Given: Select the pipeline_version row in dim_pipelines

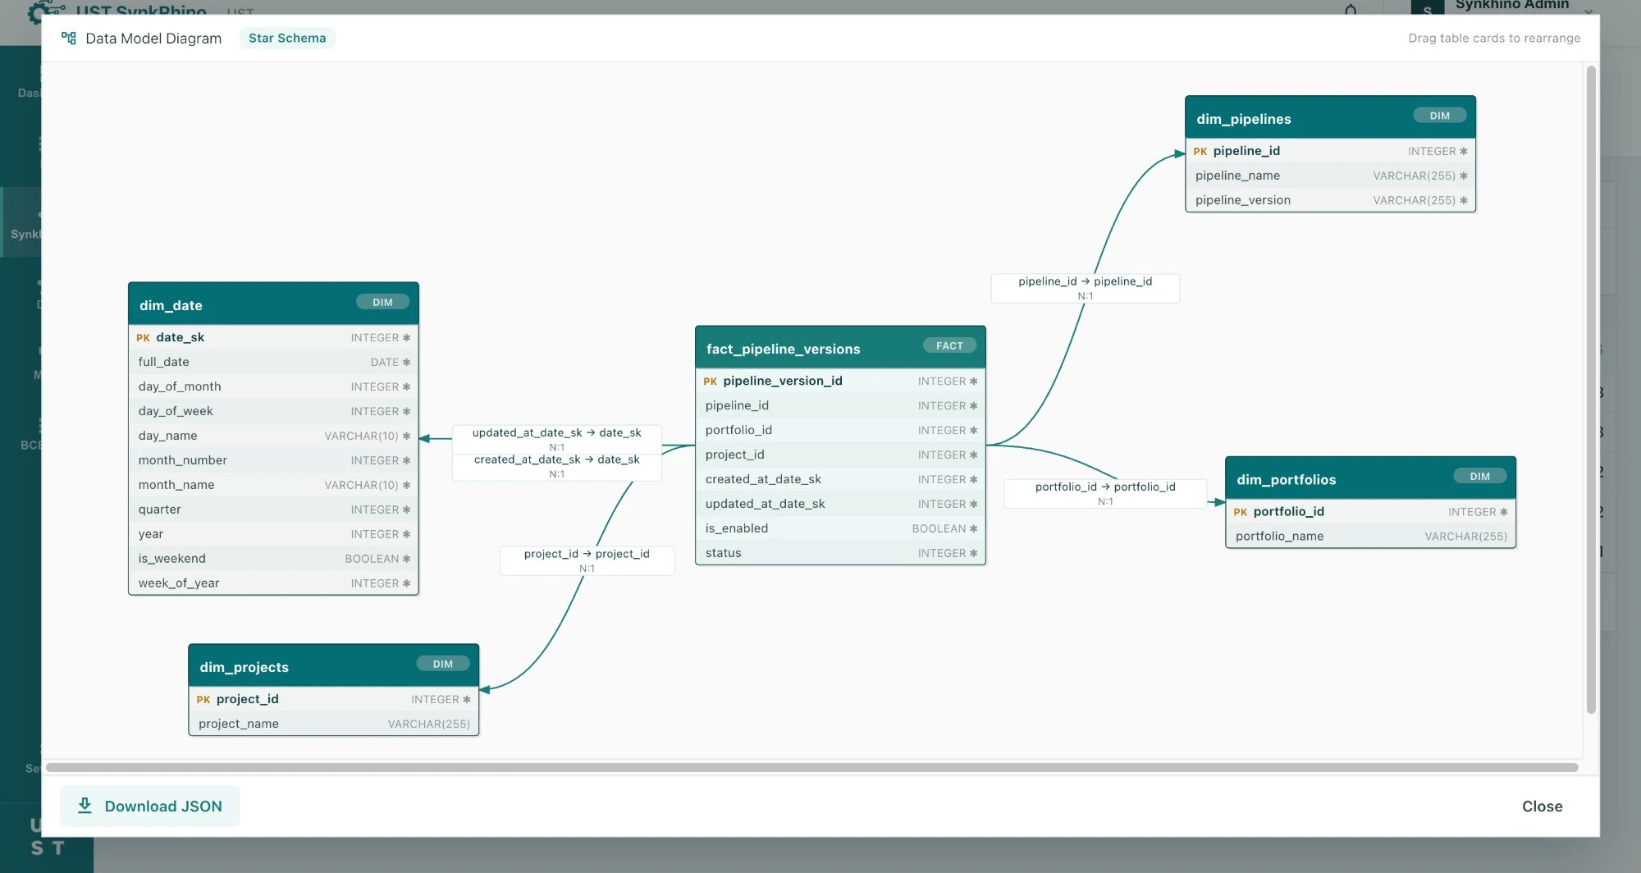Looking at the screenshot, I should tap(1330, 200).
